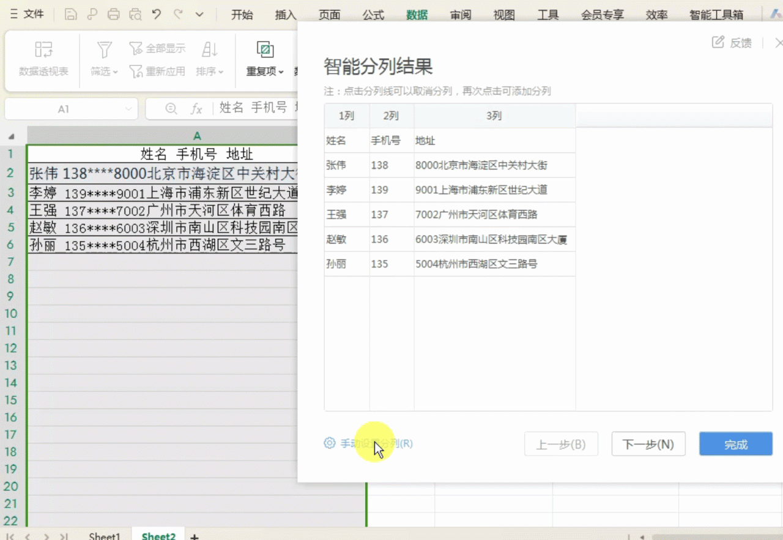
Task: Select the 数据 ribbon tab
Action: [417, 15]
